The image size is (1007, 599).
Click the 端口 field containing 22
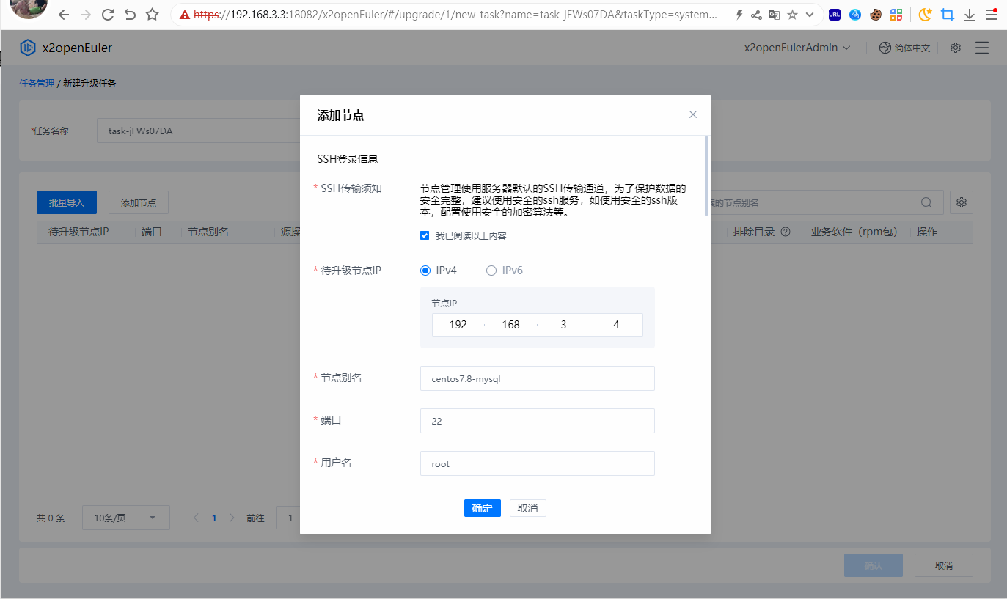pyautogui.click(x=538, y=421)
